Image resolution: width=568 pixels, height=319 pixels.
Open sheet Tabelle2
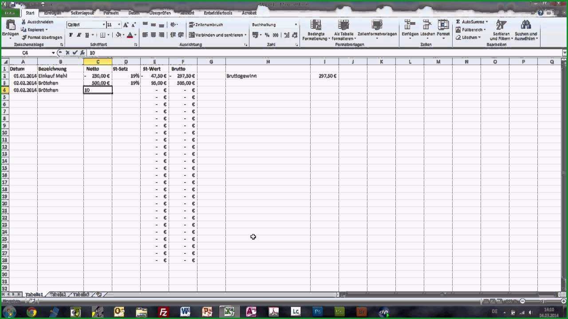click(x=58, y=294)
